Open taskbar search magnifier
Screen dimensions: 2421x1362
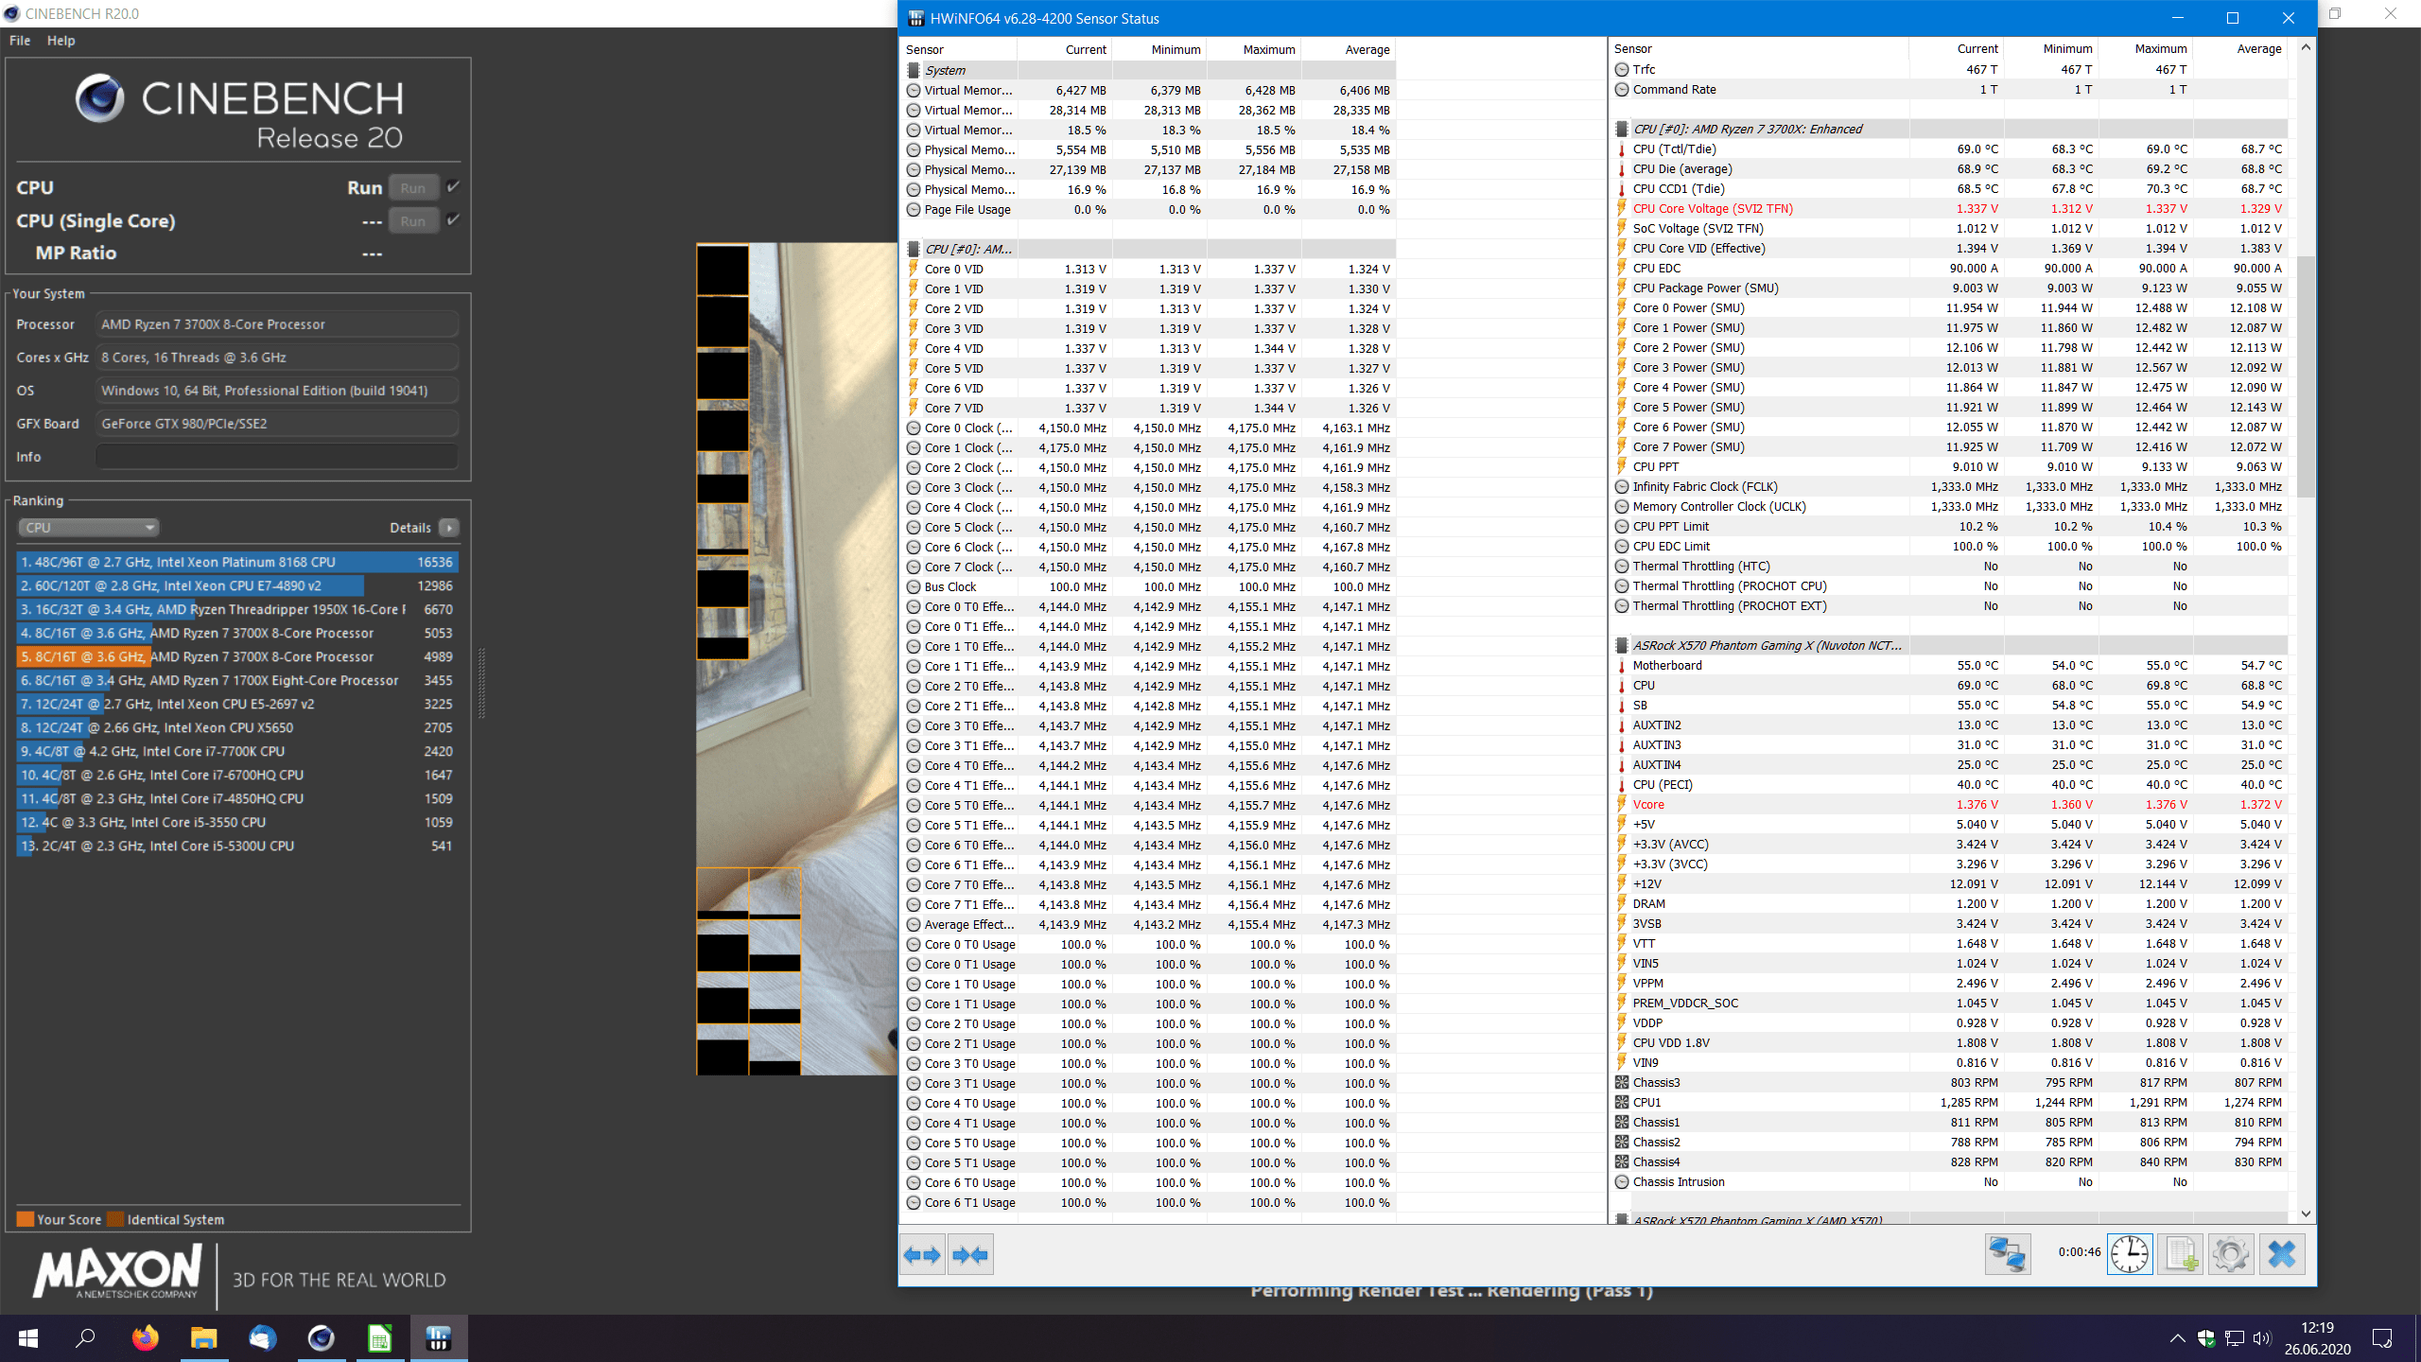(x=86, y=1338)
